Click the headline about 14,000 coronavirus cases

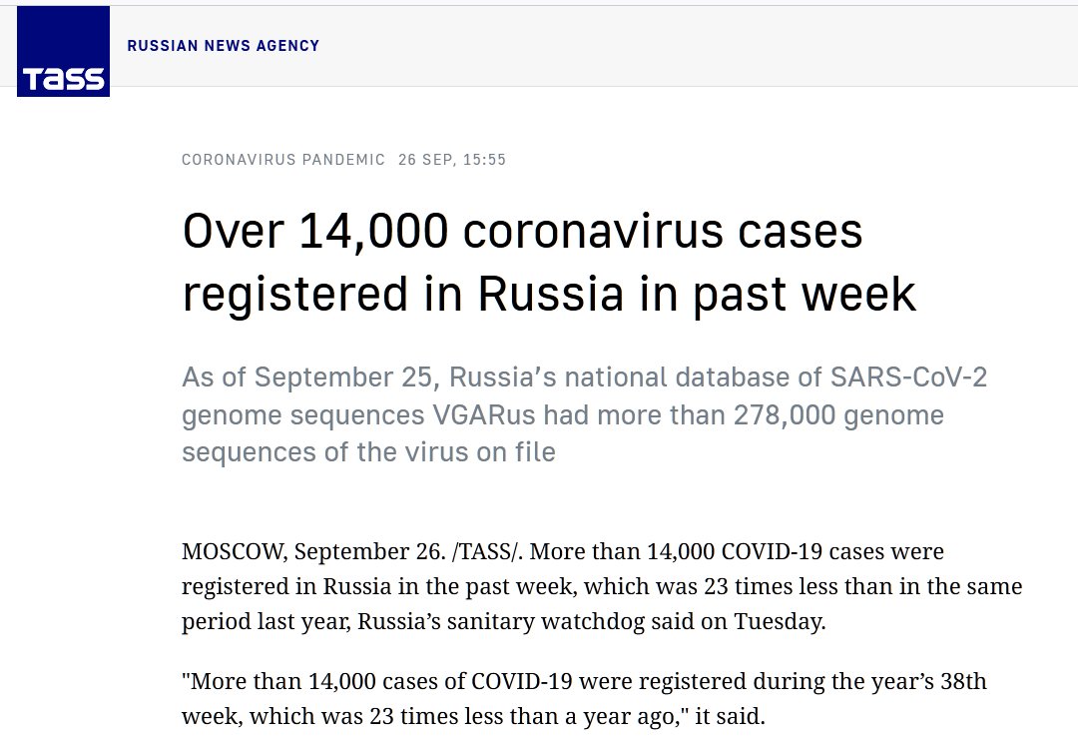click(548, 263)
